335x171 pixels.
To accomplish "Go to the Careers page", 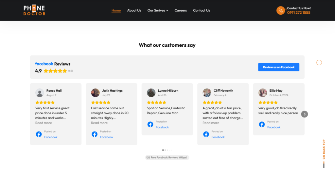I will pos(181,10).
